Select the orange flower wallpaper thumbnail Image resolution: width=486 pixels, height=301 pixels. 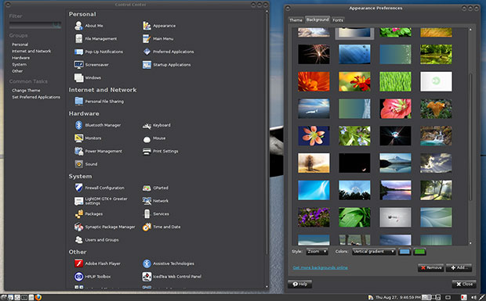[x=314, y=81]
